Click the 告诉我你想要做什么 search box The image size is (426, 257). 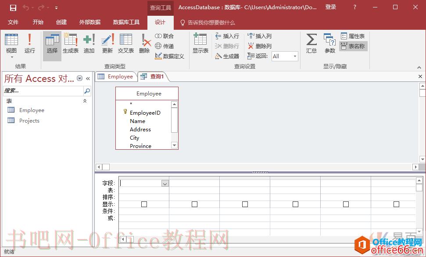click(x=208, y=22)
